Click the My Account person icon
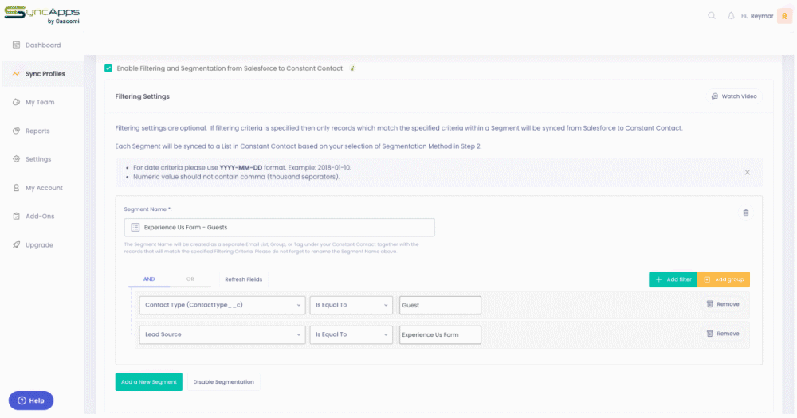Image resolution: width=797 pixels, height=418 pixels. point(16,188)
